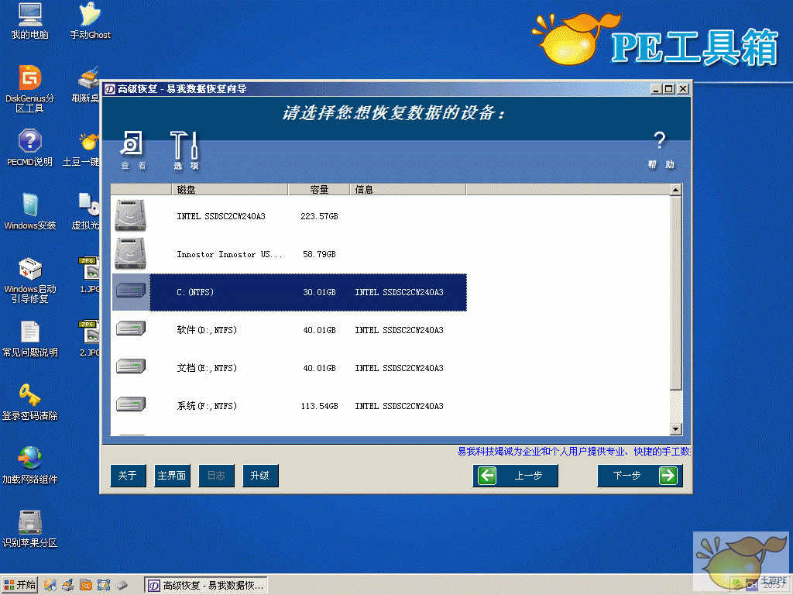
Task: Launch DiskGenius分区工具 desktop icon
Action: tap(30, 90)
